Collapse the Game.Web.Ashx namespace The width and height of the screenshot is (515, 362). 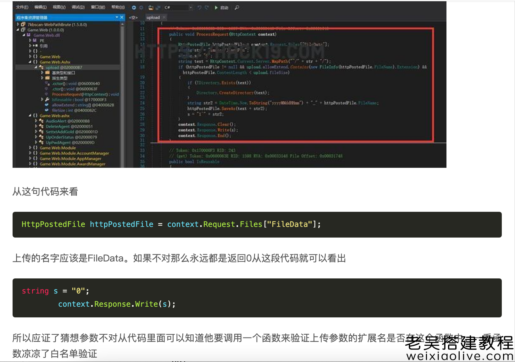click(x=30, y=62)
